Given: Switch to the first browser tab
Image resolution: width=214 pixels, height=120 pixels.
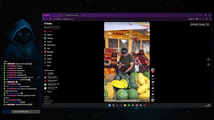Looking at the screenshot, I should 52,15.
